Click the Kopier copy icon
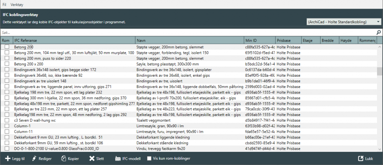The height and width of the screenshot is (165, 383). (x=64, y=159)
